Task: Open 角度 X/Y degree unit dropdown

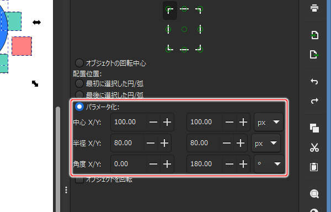Action: pyautogui.click(x=269, y=164)
